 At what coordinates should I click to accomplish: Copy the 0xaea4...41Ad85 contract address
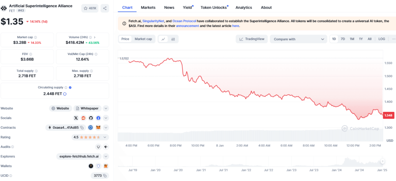[x=82, y=128]
